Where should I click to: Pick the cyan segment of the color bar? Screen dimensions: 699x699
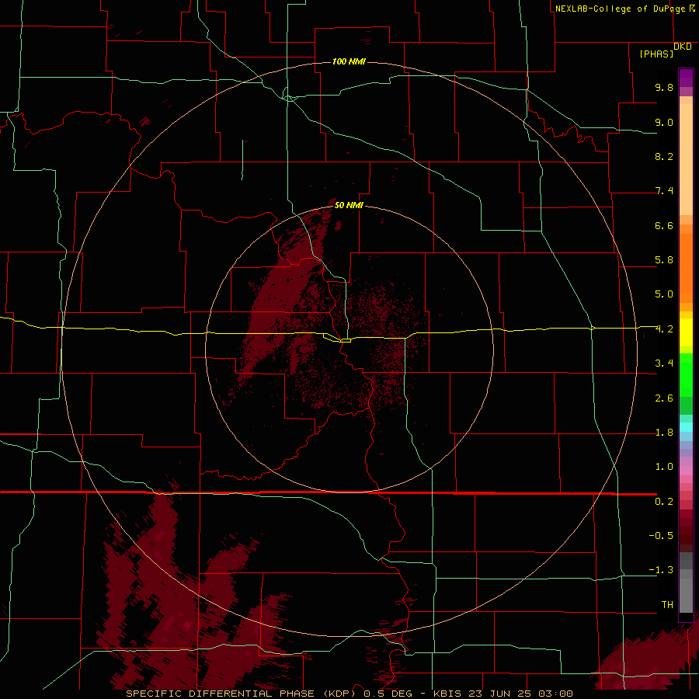click(x=686, y=427)
